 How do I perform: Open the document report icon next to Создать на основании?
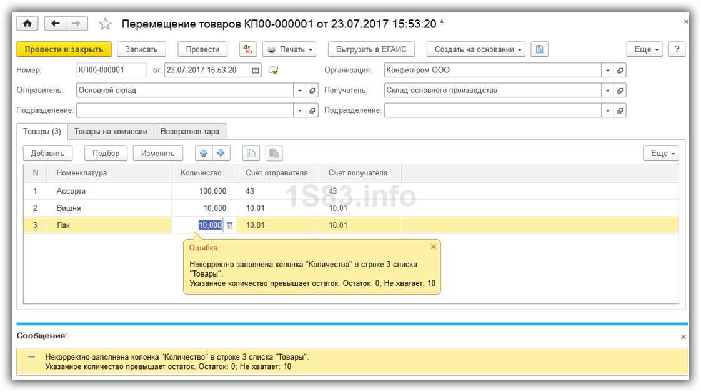tap(539, 49)
